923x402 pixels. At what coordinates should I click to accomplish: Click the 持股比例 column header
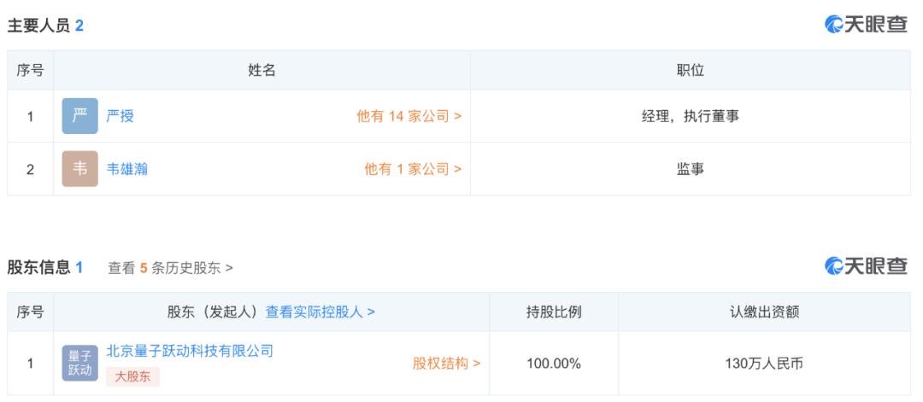(554, 312)
